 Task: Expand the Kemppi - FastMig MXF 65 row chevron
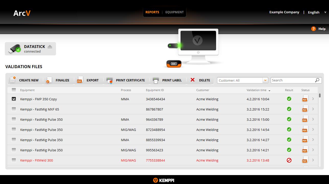coord(313,109)
